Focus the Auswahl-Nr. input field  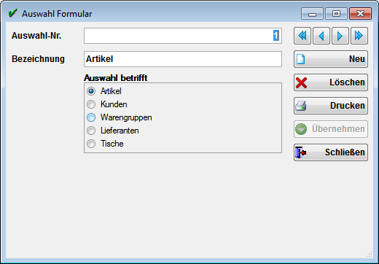tap(183, 36)
